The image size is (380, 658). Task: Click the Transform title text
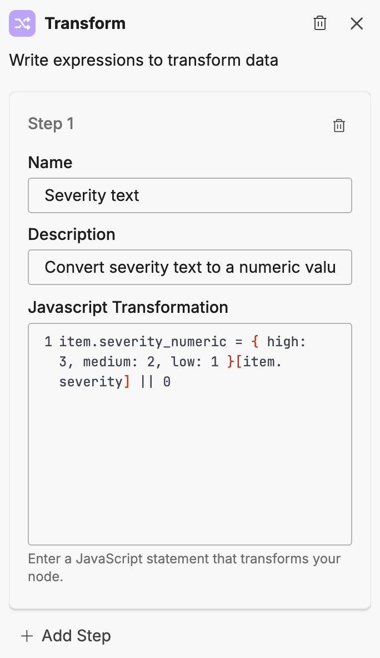(x=85, y=23)
